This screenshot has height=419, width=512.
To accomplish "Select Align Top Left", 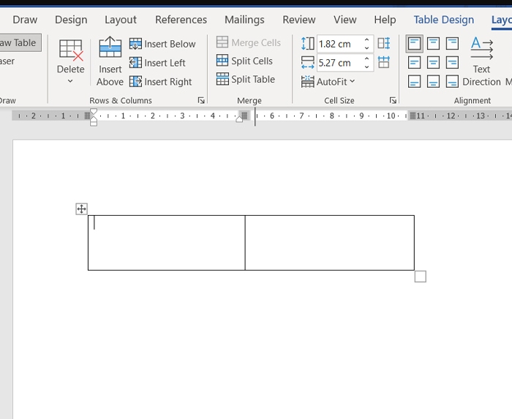I will point(415,43).
